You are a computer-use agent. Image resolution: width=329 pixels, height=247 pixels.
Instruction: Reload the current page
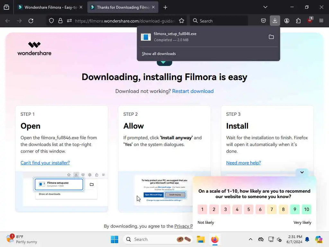click(x=31, y=21)
